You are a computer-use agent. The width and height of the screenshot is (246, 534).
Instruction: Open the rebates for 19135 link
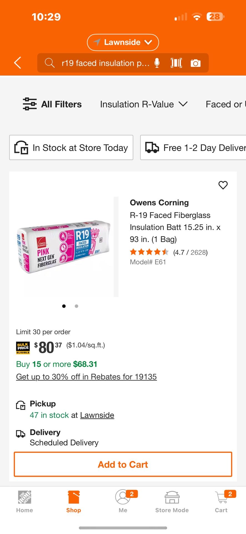pyautogui.click(x=86, y=377)
